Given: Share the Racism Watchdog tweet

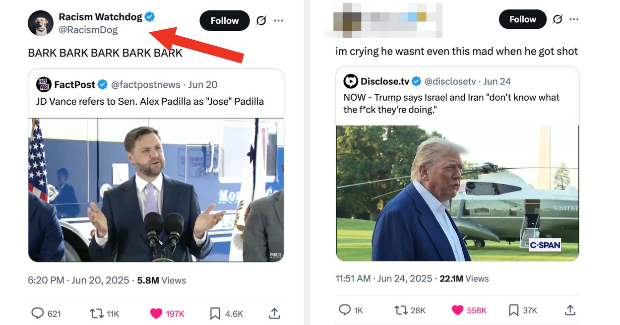Looking at the screenshot, I should [274, 313].
